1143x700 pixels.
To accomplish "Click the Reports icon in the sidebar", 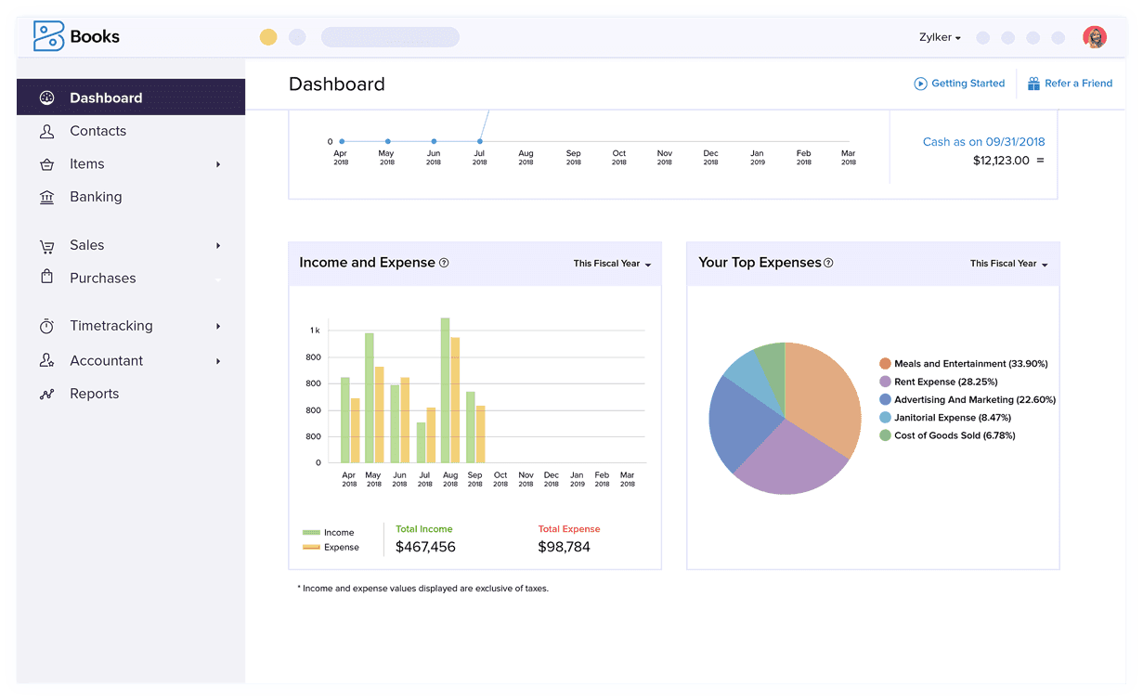I will pyautogui.click(x=47, y=394).
